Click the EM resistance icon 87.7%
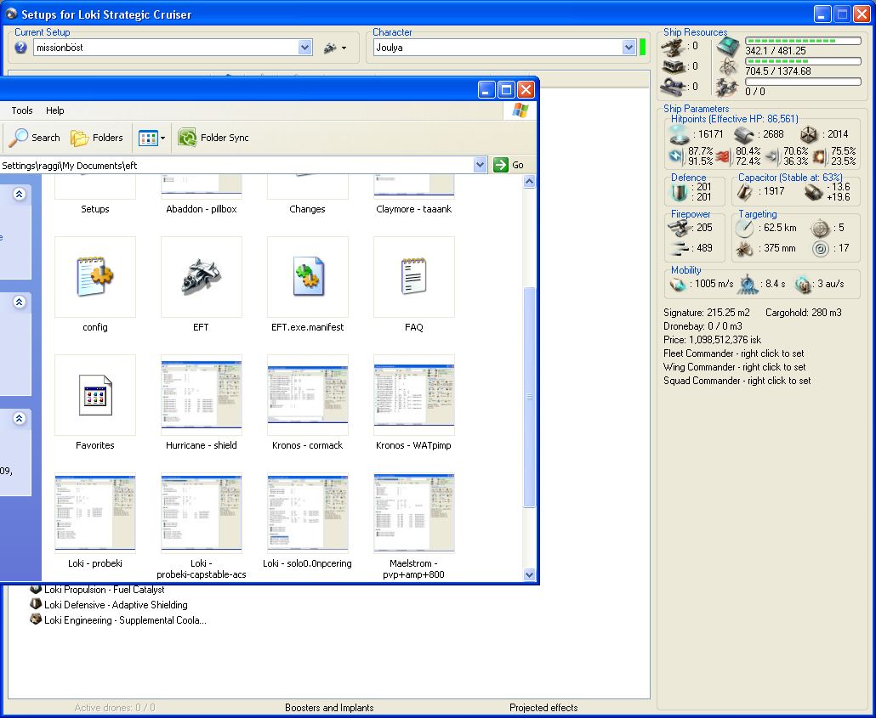876x718 pixels. click(676, 156)
